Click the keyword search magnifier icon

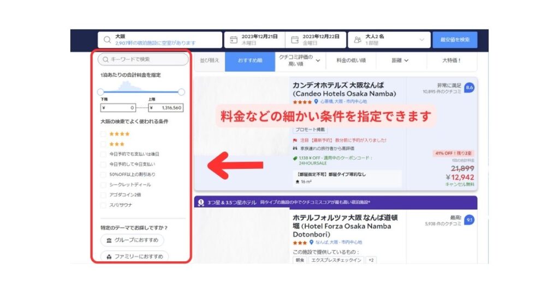105,59
